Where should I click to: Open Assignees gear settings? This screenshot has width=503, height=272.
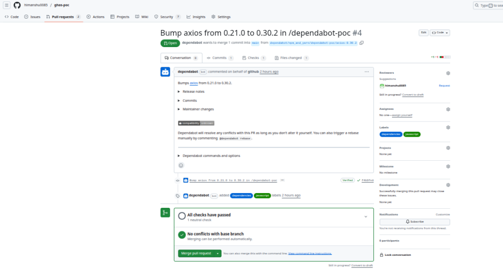pos(448,109)
